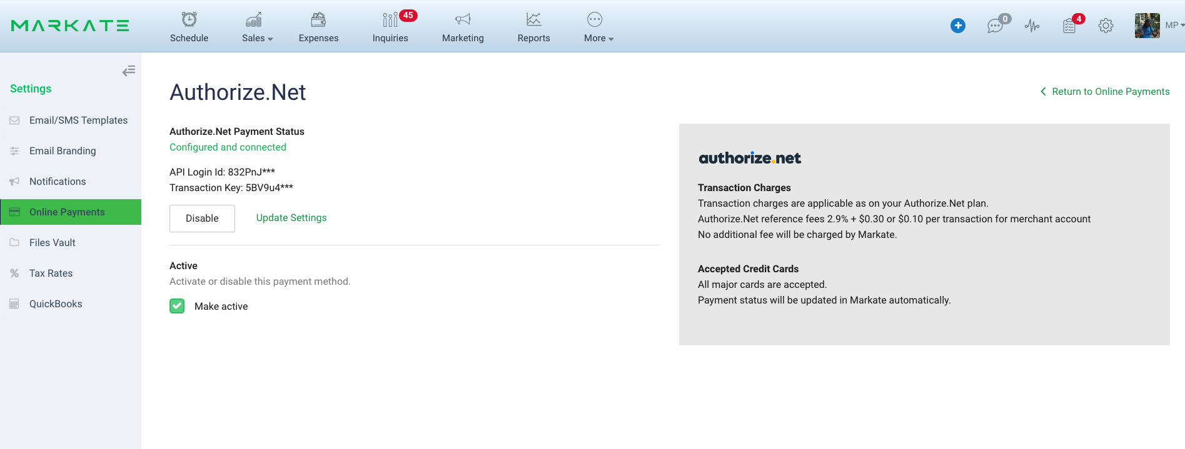Open the Inquiries icon with 45 badge
Viewport: 1185px width, 449px height.
tap(390, 20)
